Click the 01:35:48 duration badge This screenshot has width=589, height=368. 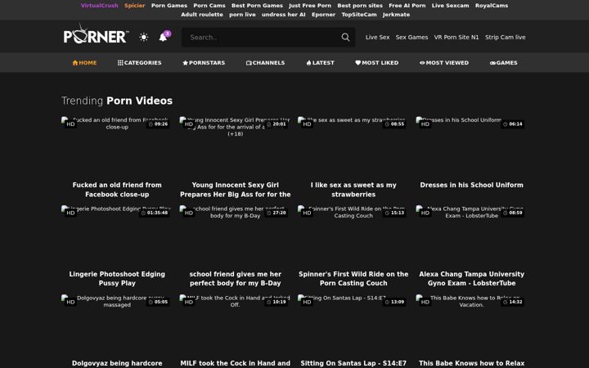pyautogui.click(x=155, y=213)
